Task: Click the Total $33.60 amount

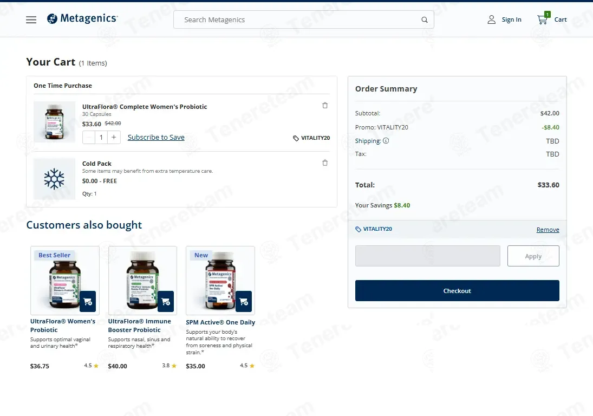Action: (549, 185)
